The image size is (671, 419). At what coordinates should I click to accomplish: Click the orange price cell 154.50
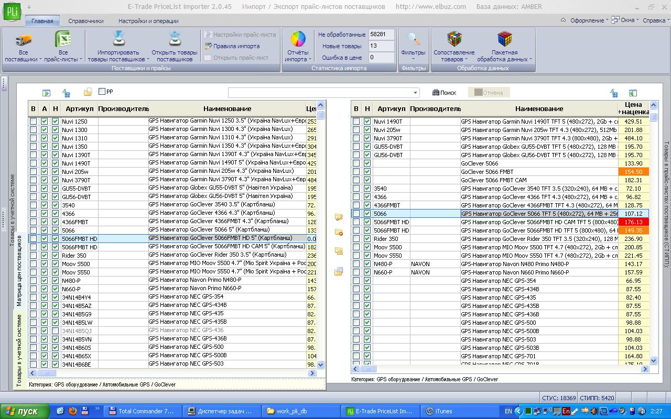pos(633,172)
